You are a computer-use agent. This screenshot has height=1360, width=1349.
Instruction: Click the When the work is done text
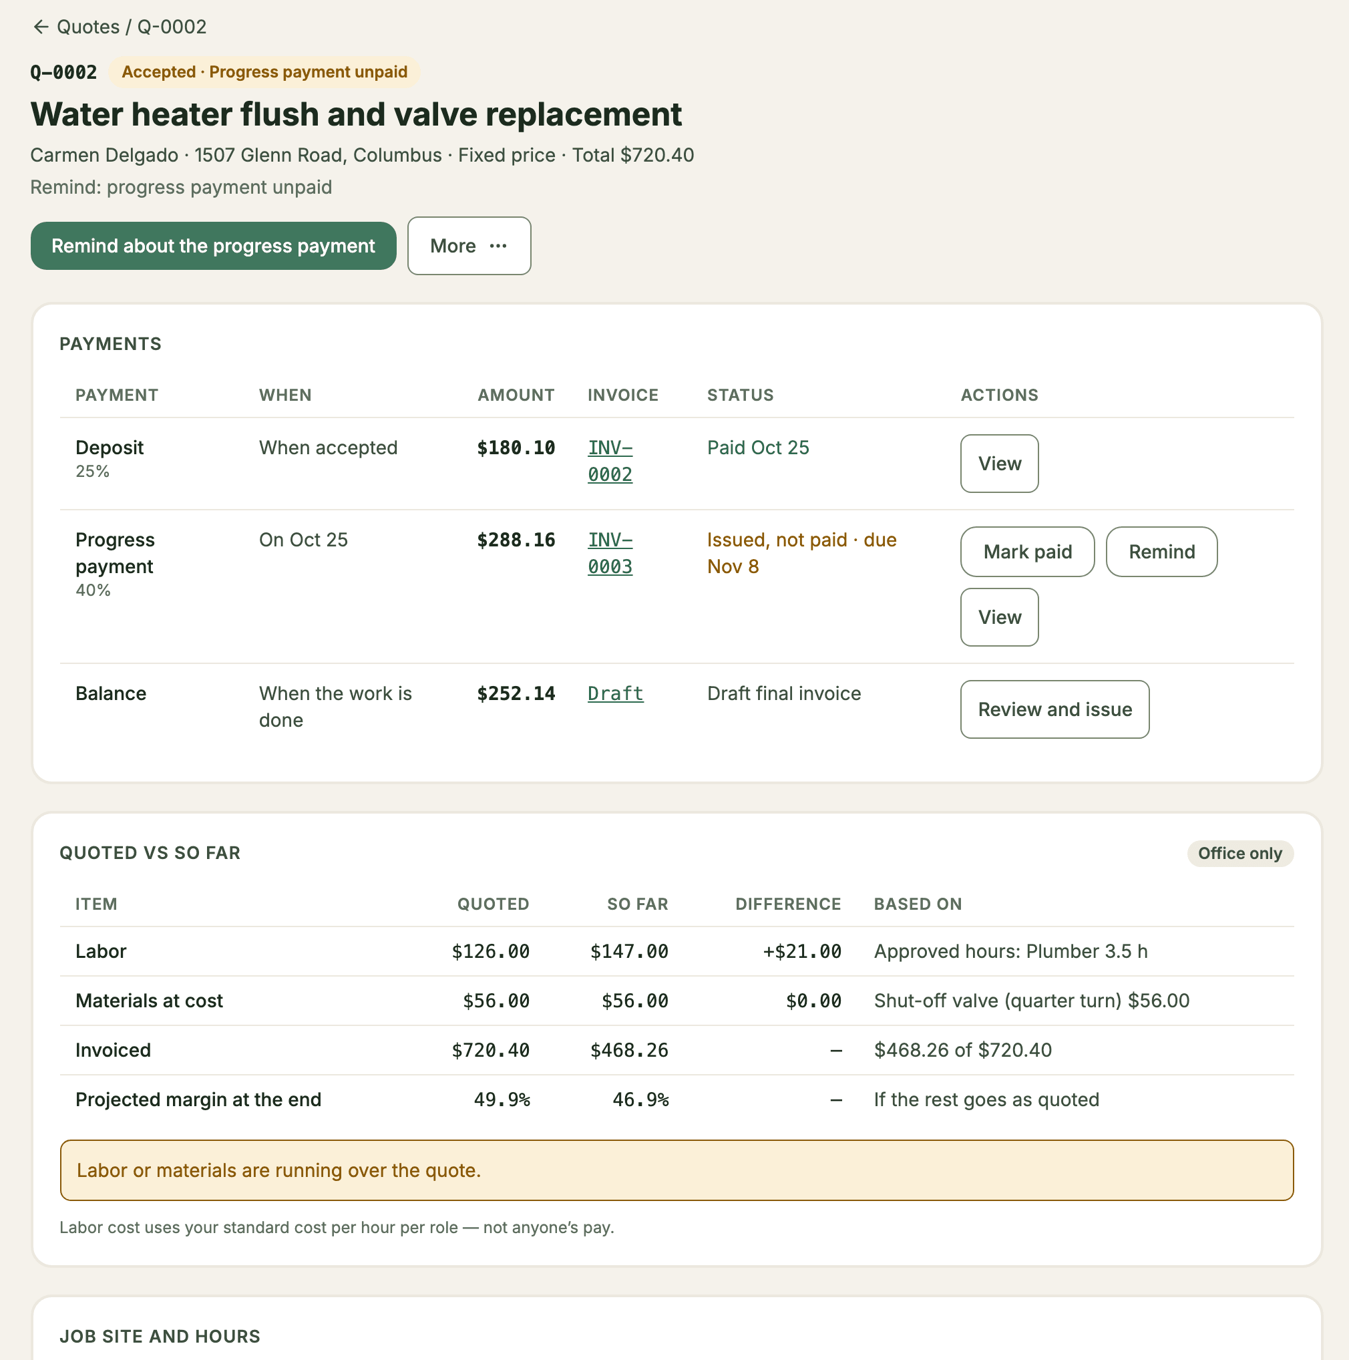coord(336,707)
